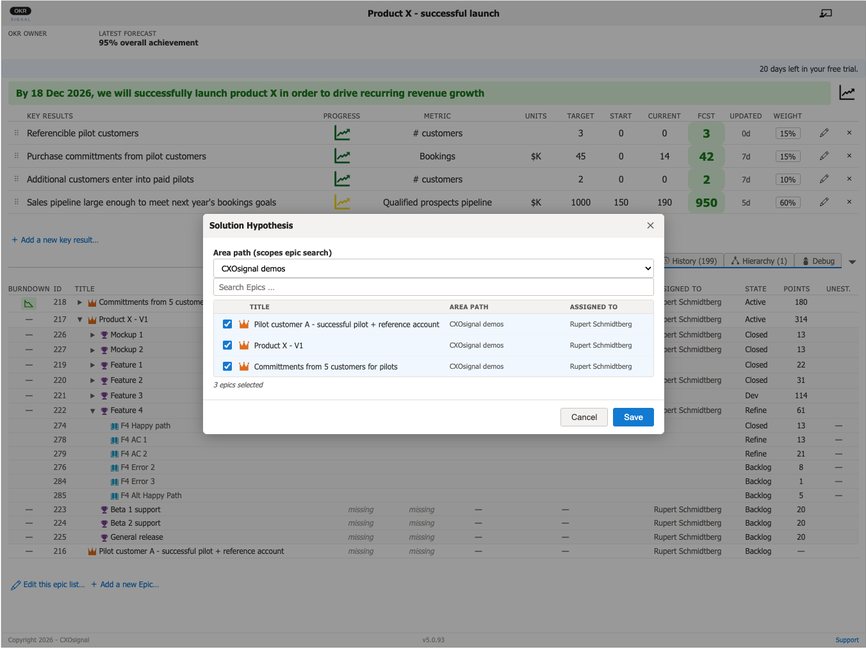Image resolution: width=866 pixels, height=648 pixels.
Task: Click Save in Solution Hypothesis dialog
Action: pos(633,417)
